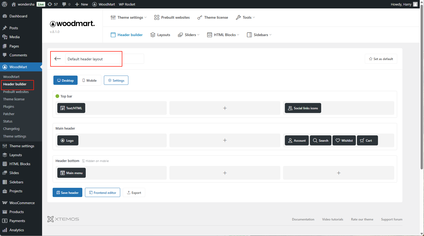
Task: Click the WordPress logo in the admin bar
Action: [4, 4]
